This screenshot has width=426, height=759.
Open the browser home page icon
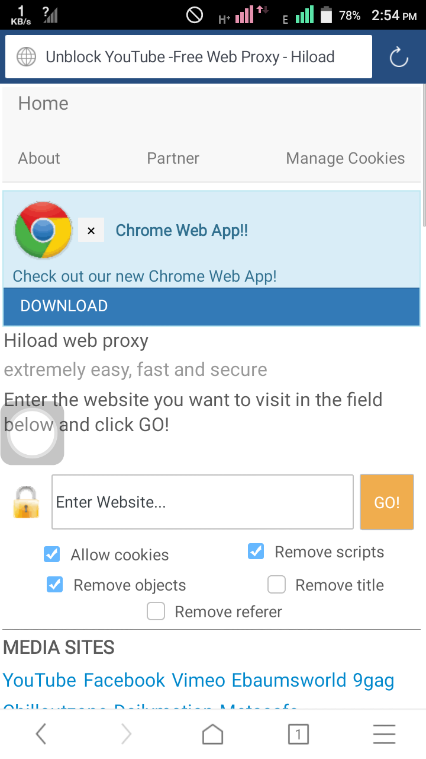tap(212, 735)
